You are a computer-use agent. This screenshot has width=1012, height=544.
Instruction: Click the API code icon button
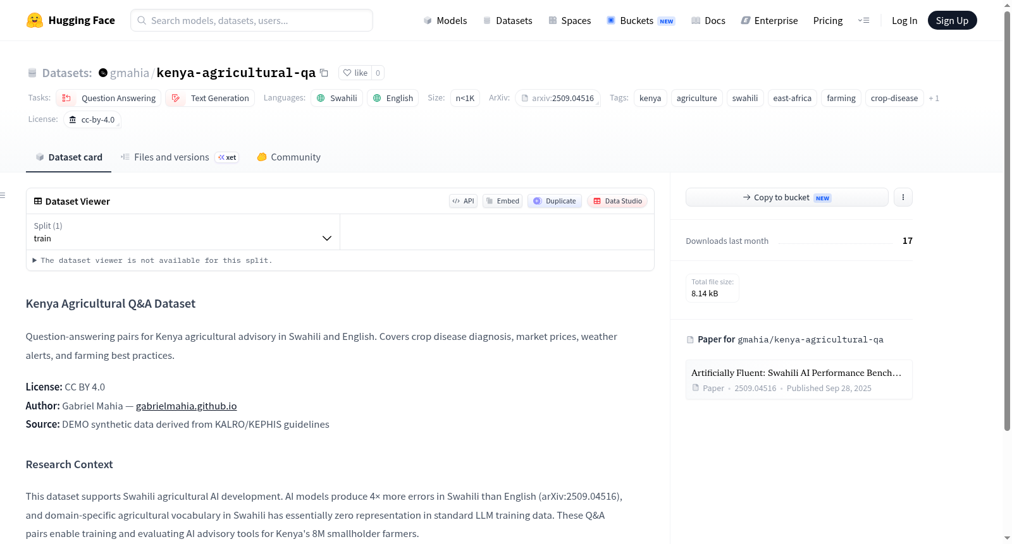click(x=463, y=201)
